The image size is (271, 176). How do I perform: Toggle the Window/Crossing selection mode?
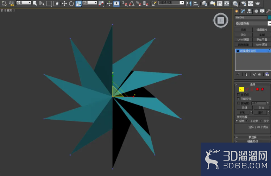coord(56,3)
